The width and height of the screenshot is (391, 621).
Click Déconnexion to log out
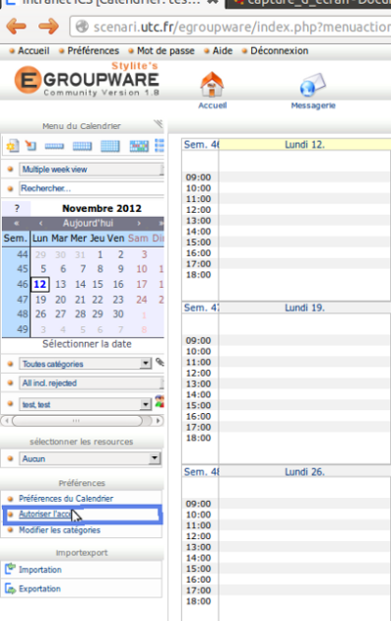point(279,50)
